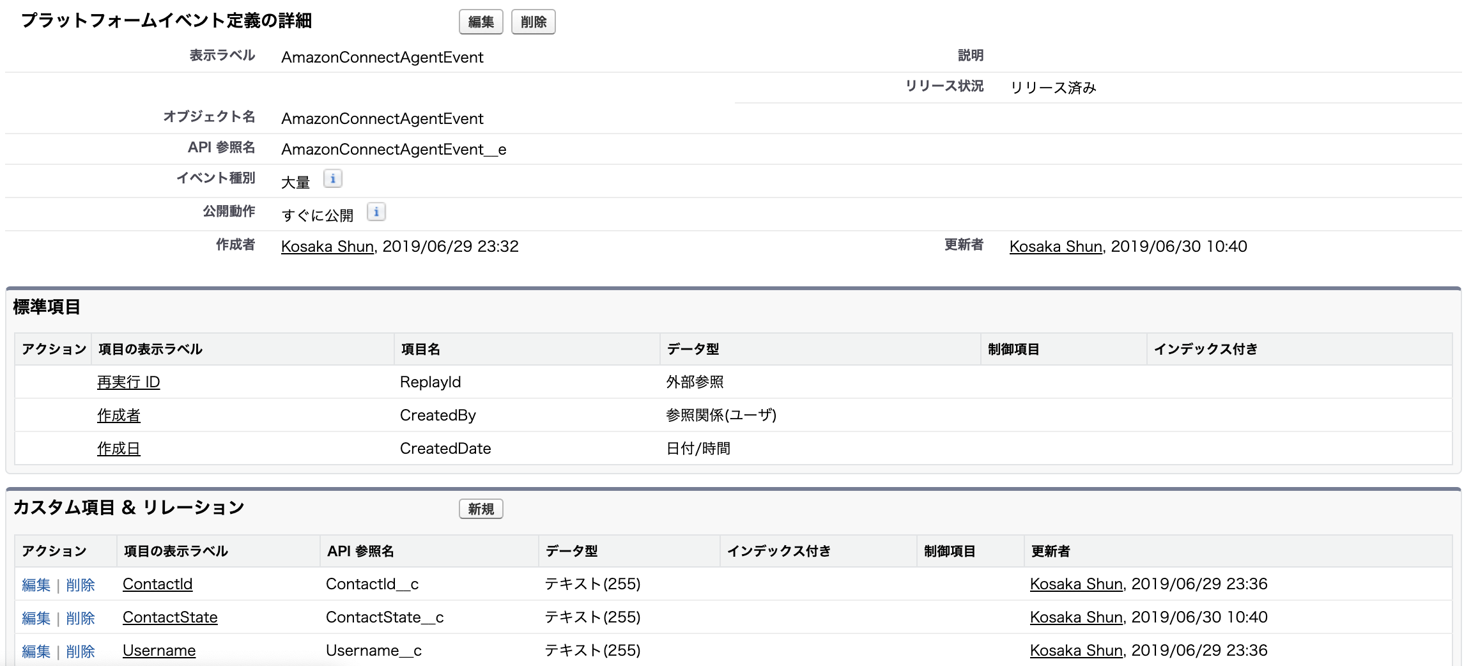Image resolution: width=1471 pixels, height=666 pixels.
Task: Open Kosaka Shun link in ContactId row
Action: 1077,584
